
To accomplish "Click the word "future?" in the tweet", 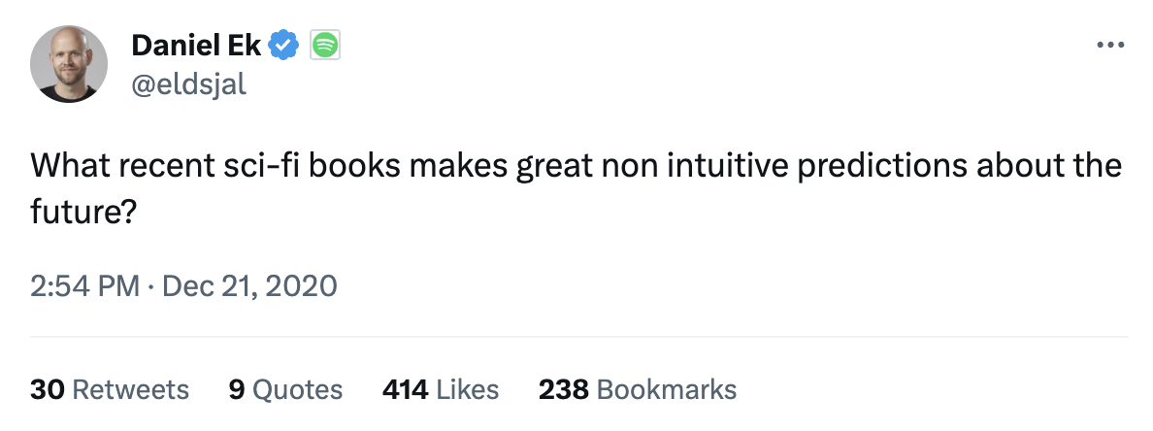I will tap(82, 211).
